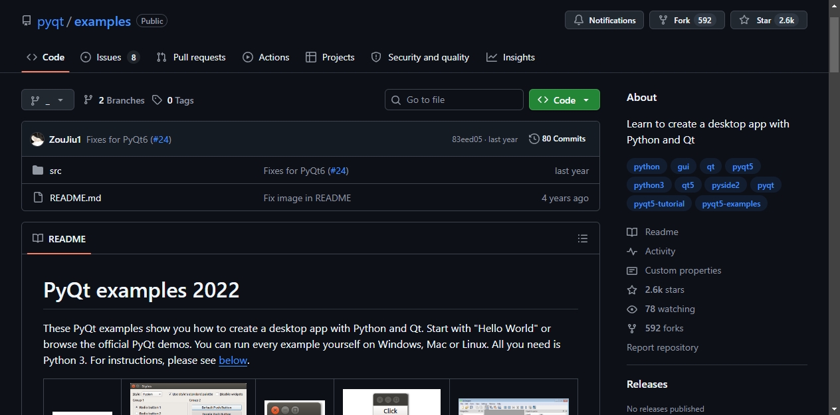Viewport: 840px width, 415px height.
Task: Open the Readme link in About sidebar
Action: pyautogui.click(x=653, y=232)
